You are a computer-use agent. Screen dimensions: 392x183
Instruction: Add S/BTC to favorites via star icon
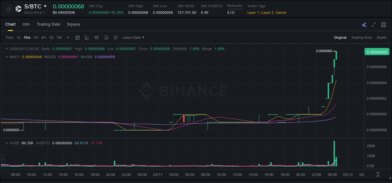point(8,8)
